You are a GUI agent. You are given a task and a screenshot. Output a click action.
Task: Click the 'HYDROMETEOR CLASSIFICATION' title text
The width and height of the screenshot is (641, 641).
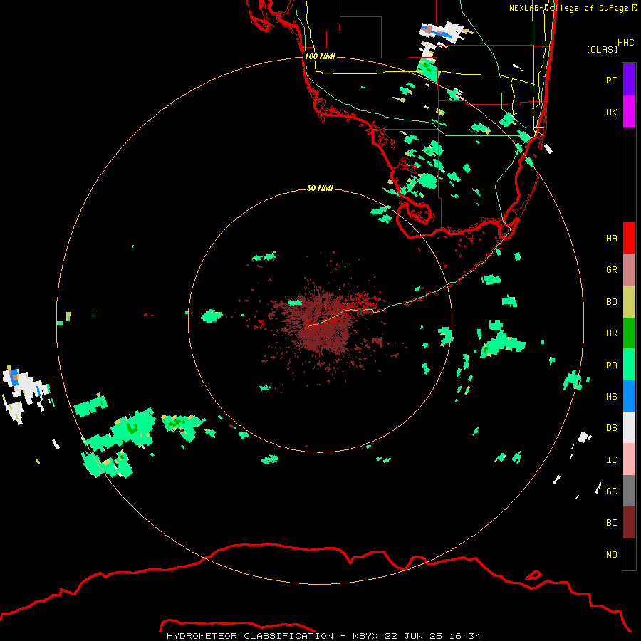click(250, 636)
